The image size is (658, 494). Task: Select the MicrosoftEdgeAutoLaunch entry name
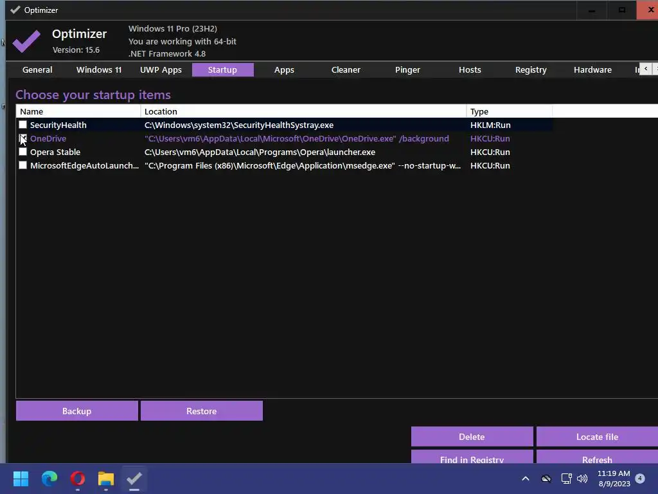click(x=84, y=165)
